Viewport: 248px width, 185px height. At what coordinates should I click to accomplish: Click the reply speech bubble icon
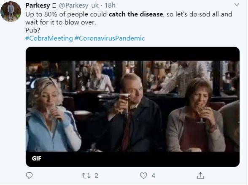point(29,176)
